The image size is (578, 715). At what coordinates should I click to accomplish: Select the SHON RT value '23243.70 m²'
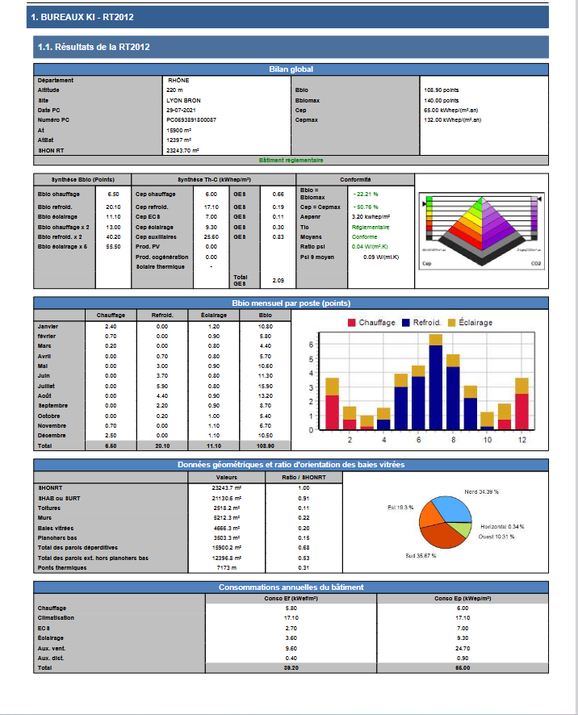(182, 150)
